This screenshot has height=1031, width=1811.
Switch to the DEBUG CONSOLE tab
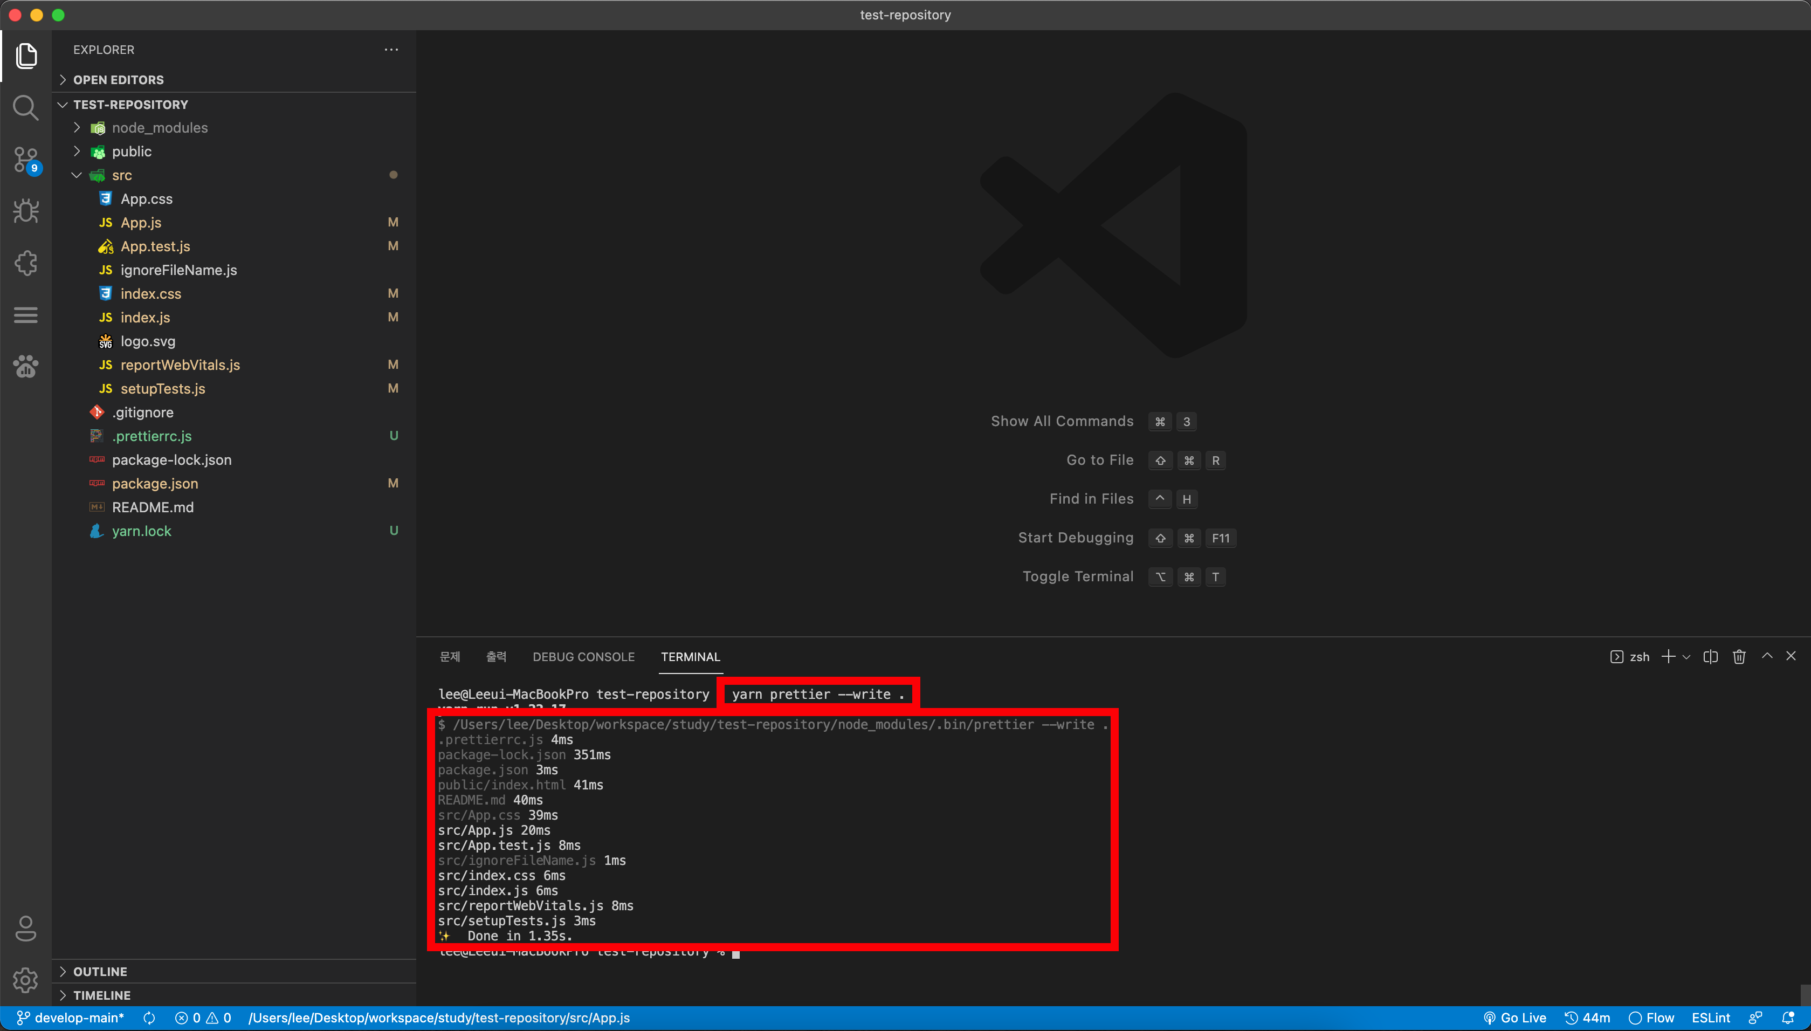(x=583, y=656)
